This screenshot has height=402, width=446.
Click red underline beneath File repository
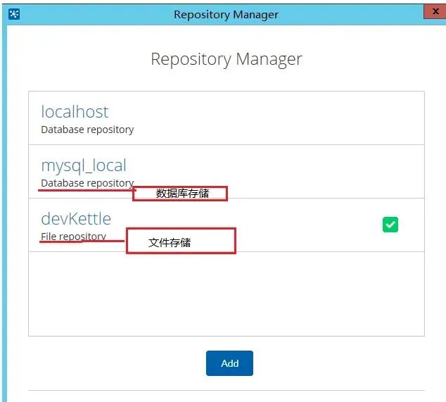tap(82, 241)
